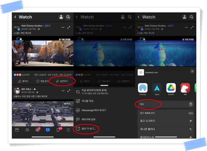
Task: Share via AirDrop
Action: coord(143,88)
